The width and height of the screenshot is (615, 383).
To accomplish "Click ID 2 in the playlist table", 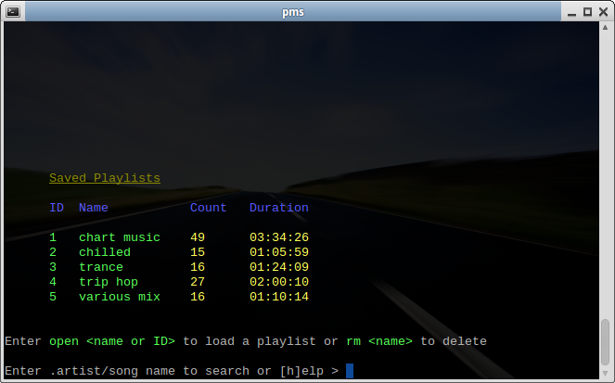I will (x=53, y=252).
